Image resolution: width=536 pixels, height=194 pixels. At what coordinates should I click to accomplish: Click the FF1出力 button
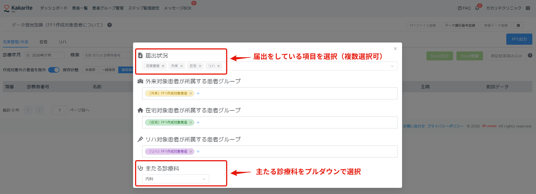[x=519, y=39]
